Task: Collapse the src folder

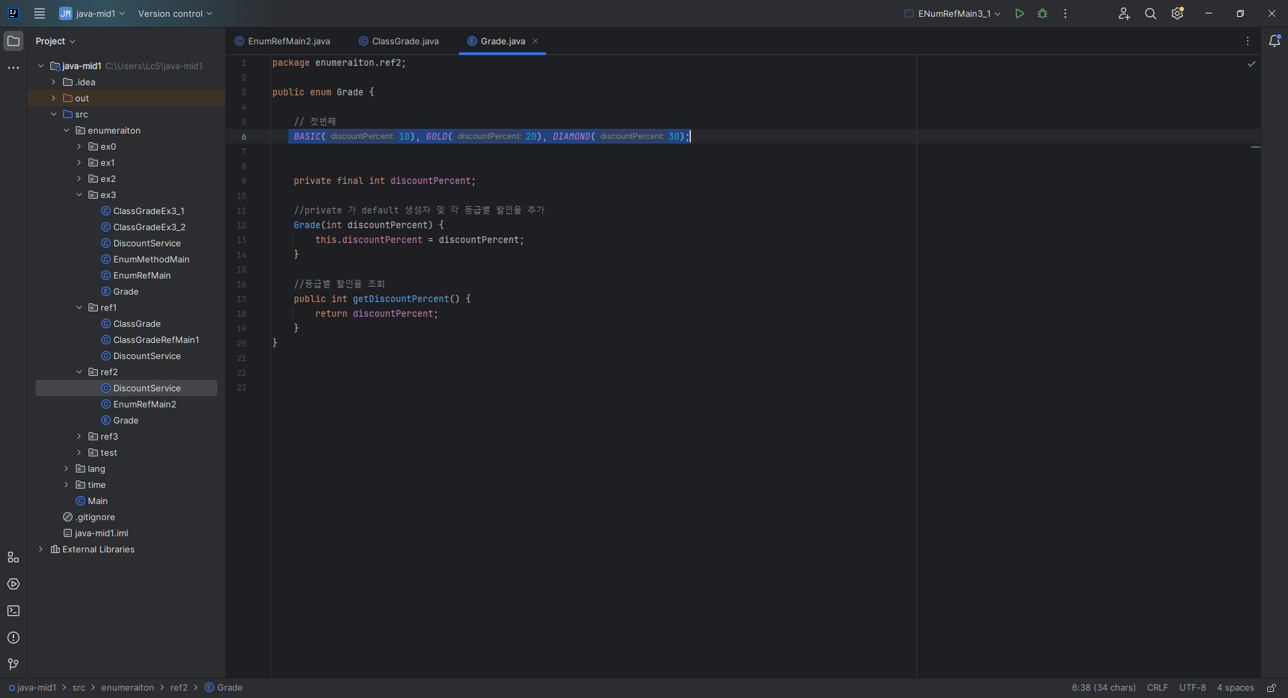Action: 54,114
